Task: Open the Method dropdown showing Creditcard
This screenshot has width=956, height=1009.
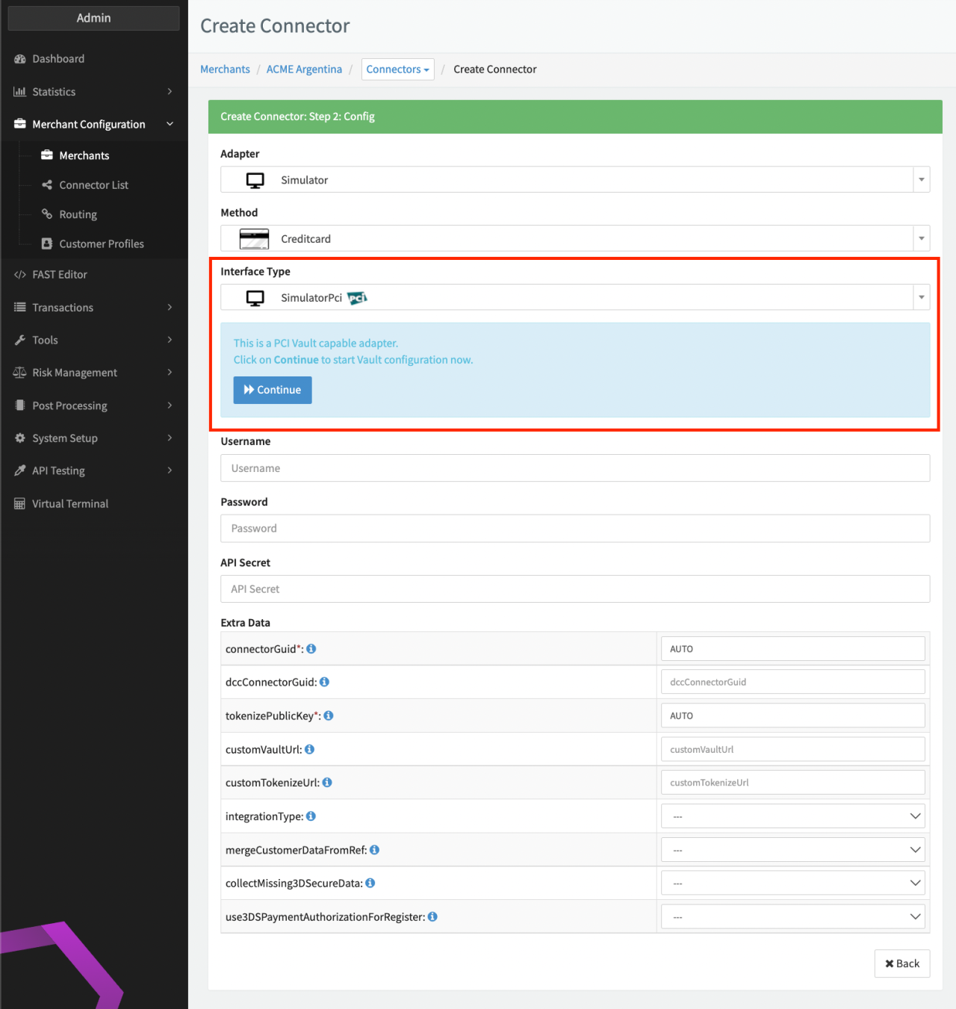Action: pyautogui.click(x=574, y=239)
